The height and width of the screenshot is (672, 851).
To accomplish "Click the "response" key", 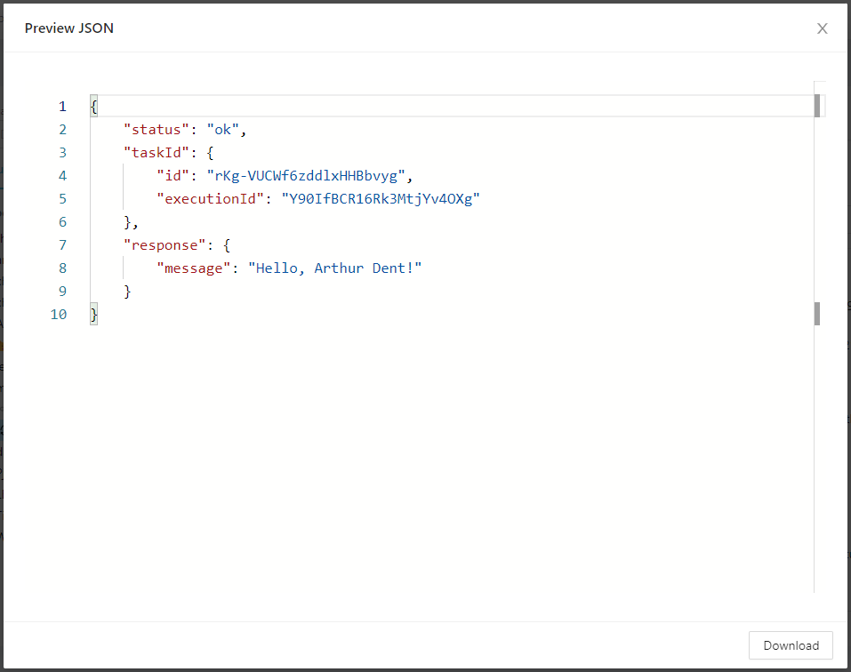I will pyautogui.click(x=161, y=245).
